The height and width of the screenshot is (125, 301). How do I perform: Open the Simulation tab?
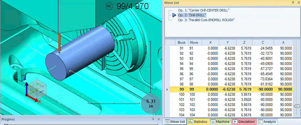point(244,122)
